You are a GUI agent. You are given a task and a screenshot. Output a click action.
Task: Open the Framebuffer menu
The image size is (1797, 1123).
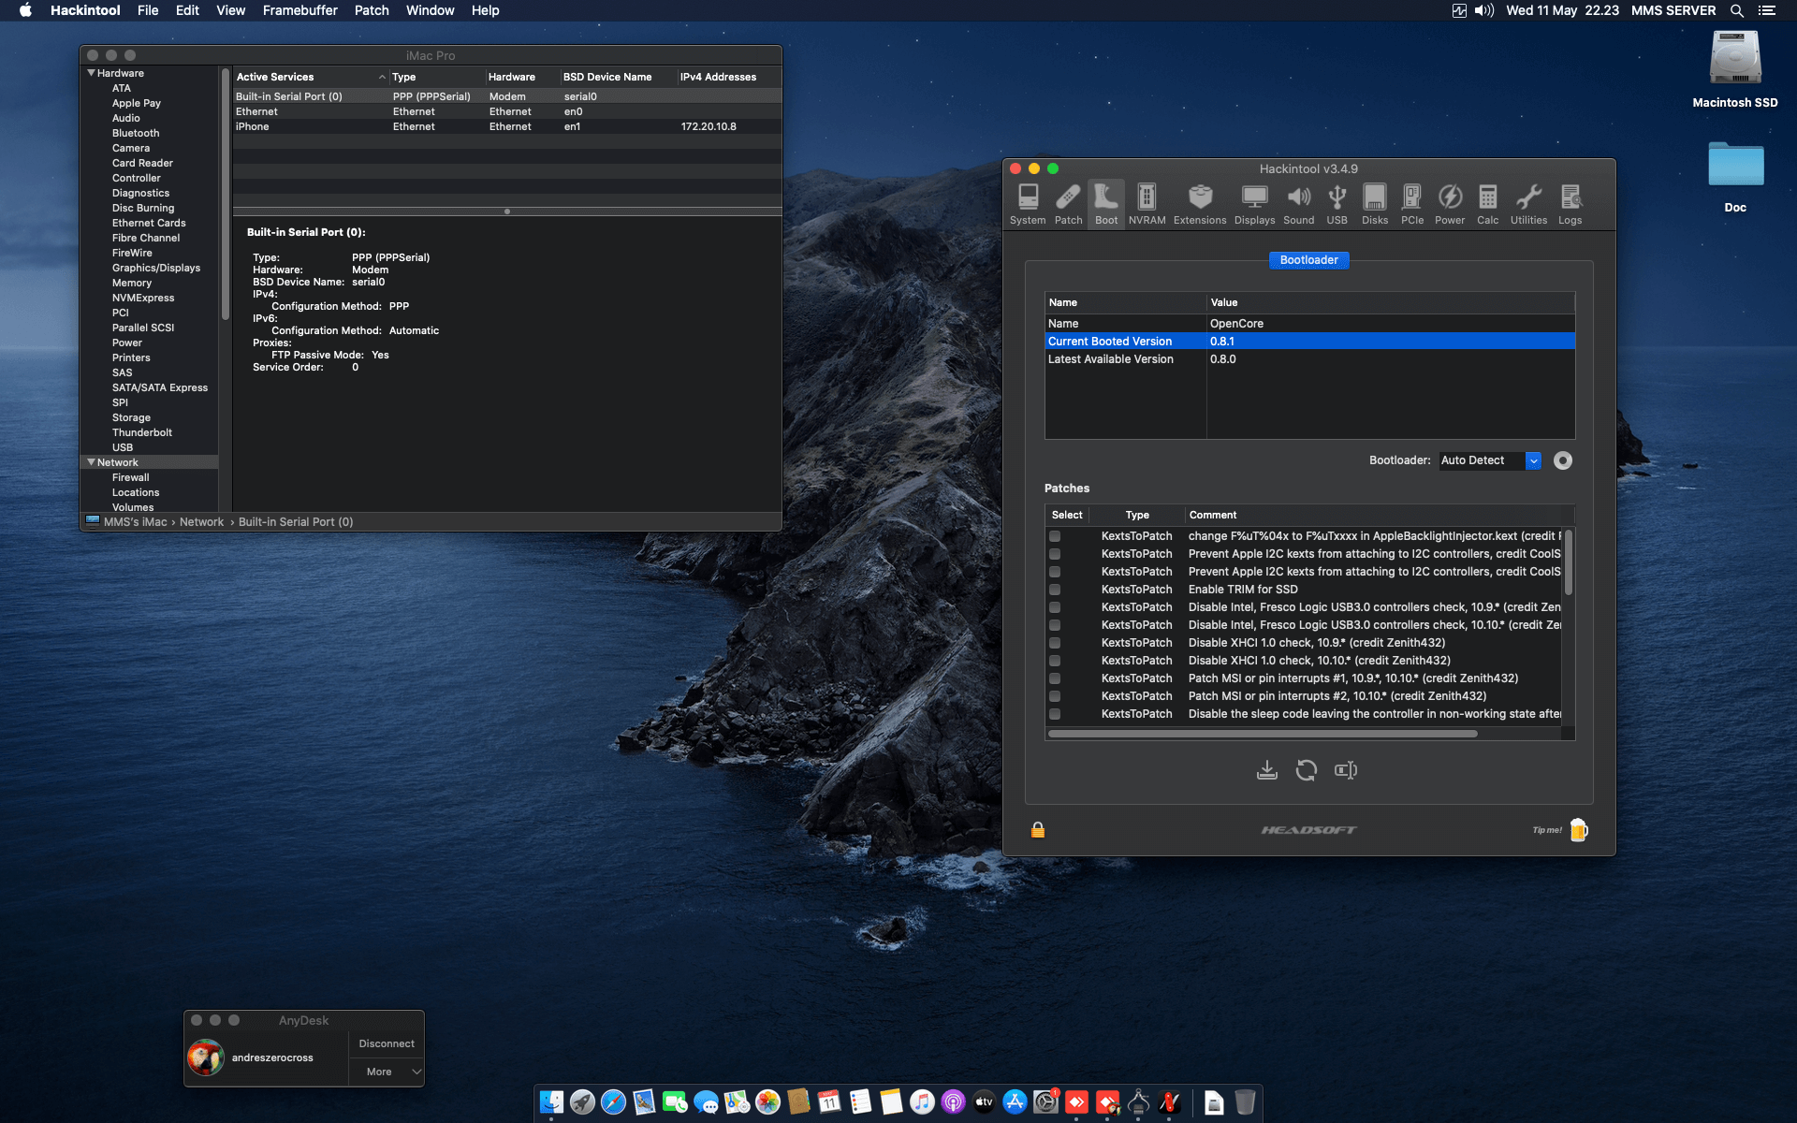pyautogui.click(x=299, y=10)
